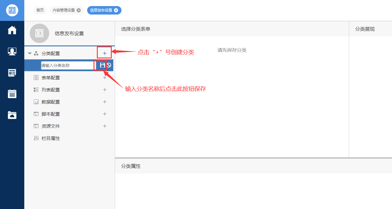This screenshot has width=392, height=209.
Task: Select the 信息发布设置 tab
Action: [x=102, y=10]
